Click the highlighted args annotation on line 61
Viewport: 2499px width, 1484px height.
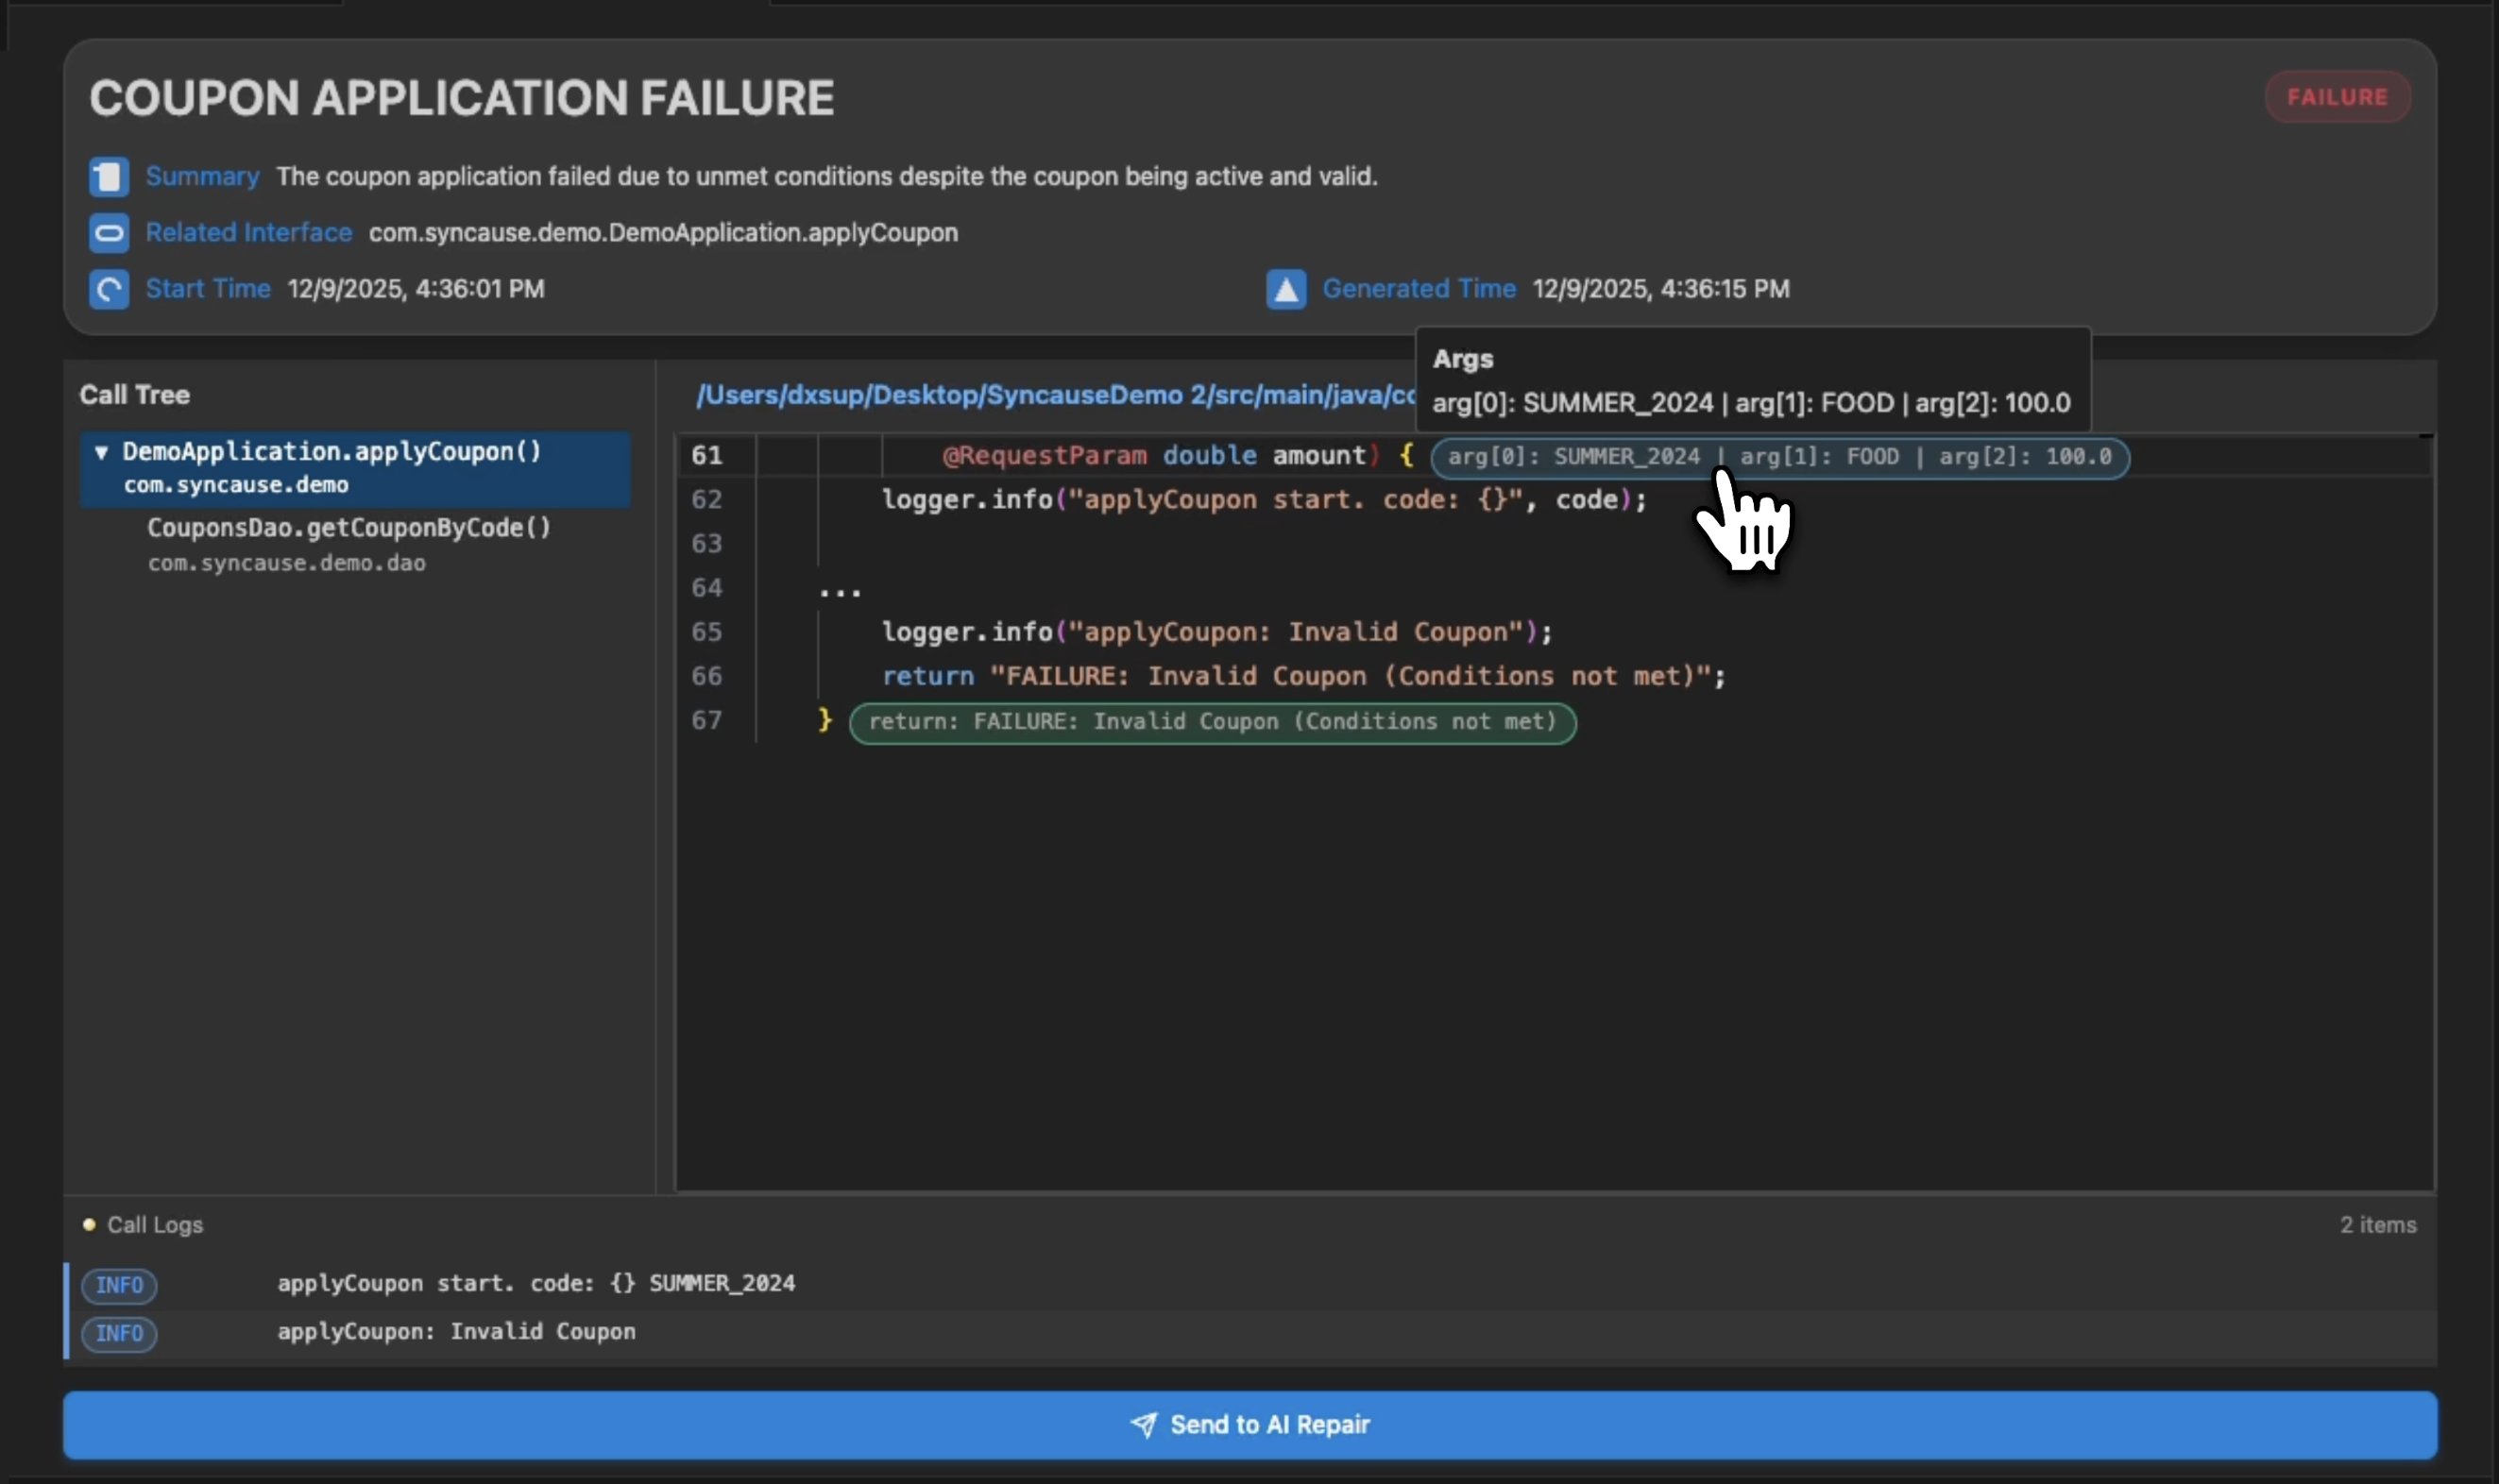coord(1778,457)
